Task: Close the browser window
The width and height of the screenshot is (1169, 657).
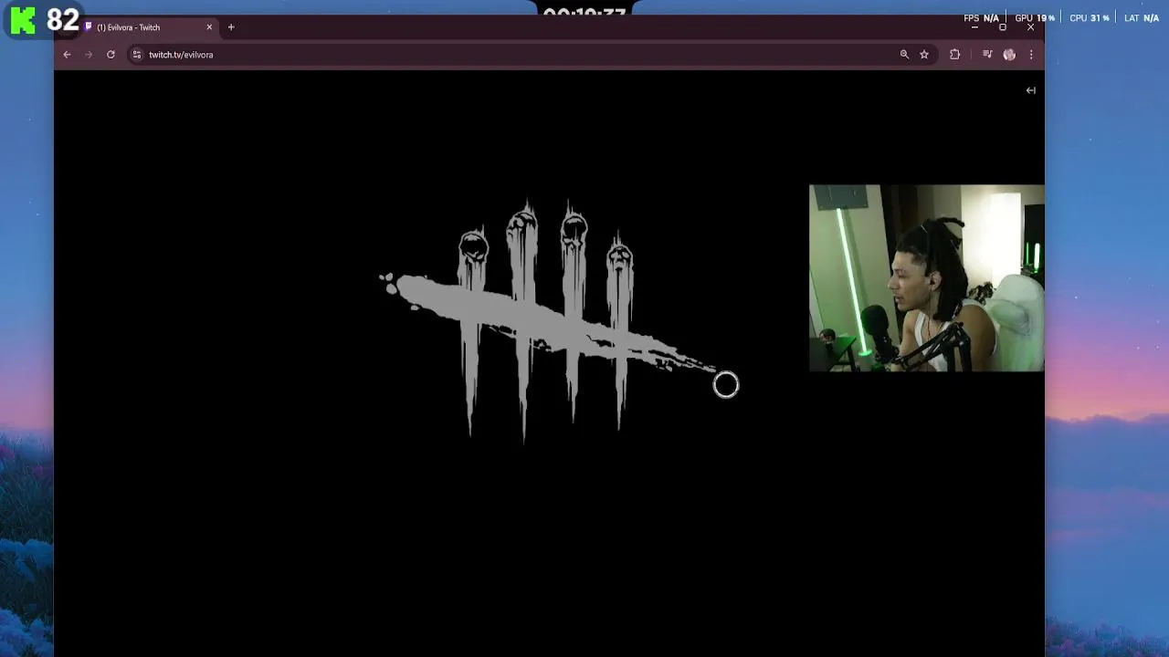Action: (x=1030, y=27)
